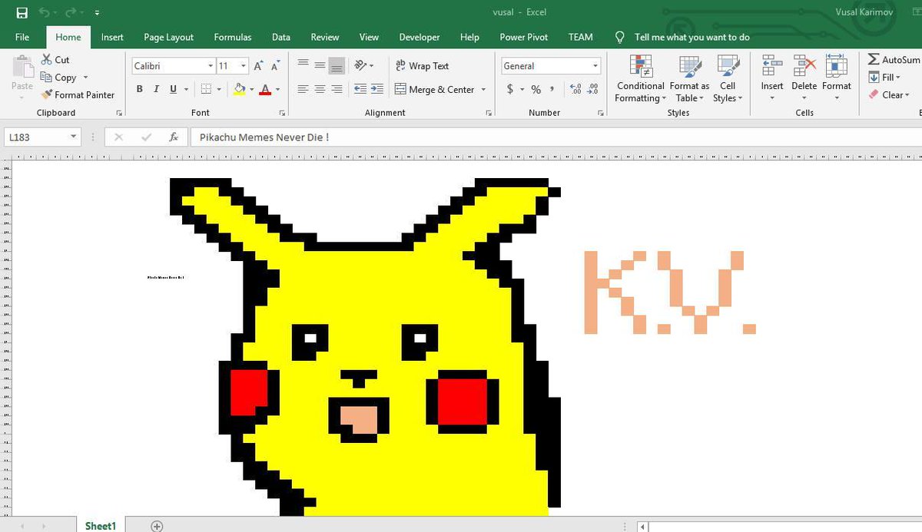
Task: Switch to the Insert tab
Action: pyautogui.click(x=112, y=37)
